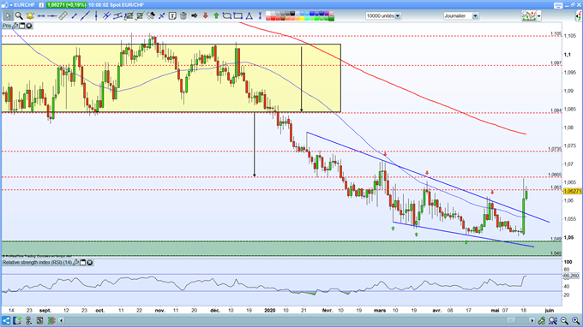
Task: Expand the chart style dropdown arrow
Action: (538, 16)
